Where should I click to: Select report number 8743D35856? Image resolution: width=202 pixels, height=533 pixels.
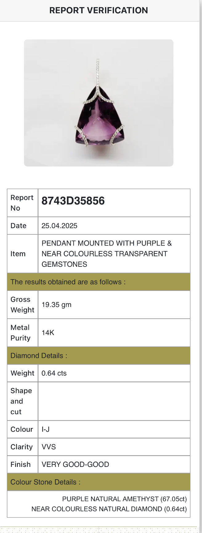tap(73, 201)
